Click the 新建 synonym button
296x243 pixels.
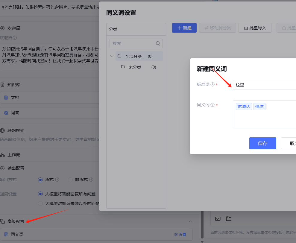[184, 28]
